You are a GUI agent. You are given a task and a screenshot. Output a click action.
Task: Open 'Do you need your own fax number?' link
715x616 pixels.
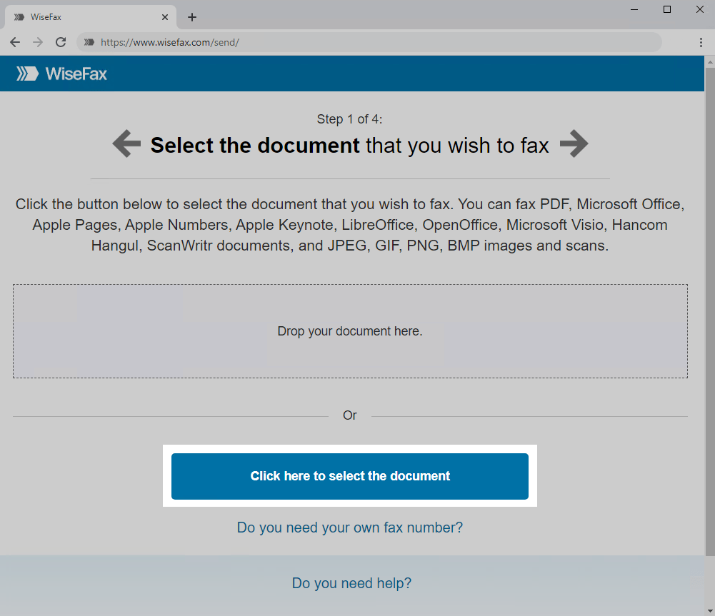350,527
